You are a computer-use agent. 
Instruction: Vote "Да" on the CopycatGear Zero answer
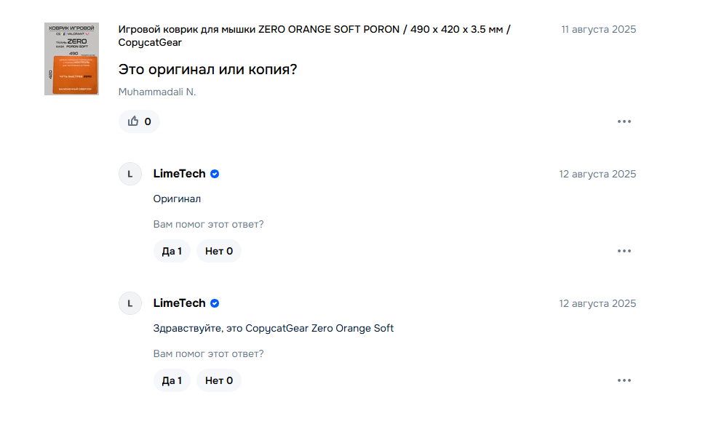172,380
